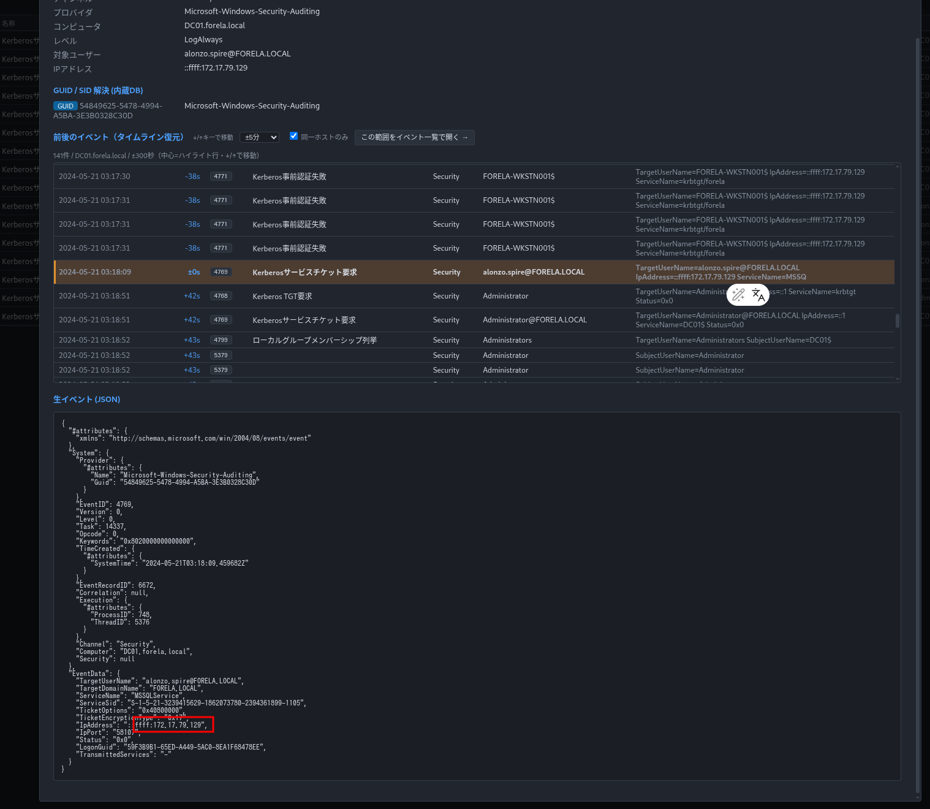Click the 前後のイベント (タイムライン復元) heading
This screenshot has width=930, height=809.
coord(118,137)
